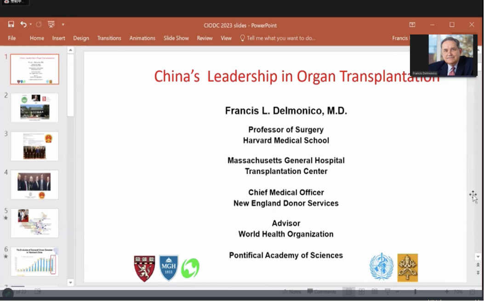Select the Harvard shield logo on the slide

pyautogui.click(x=144, y=268)
